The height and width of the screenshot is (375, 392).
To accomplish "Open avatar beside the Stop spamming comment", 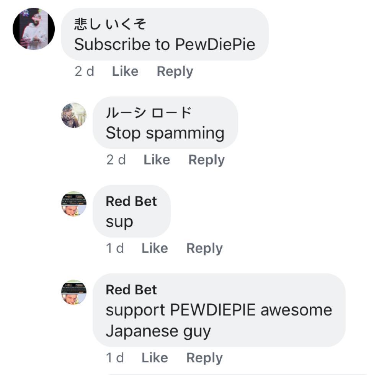I will 74,116.
